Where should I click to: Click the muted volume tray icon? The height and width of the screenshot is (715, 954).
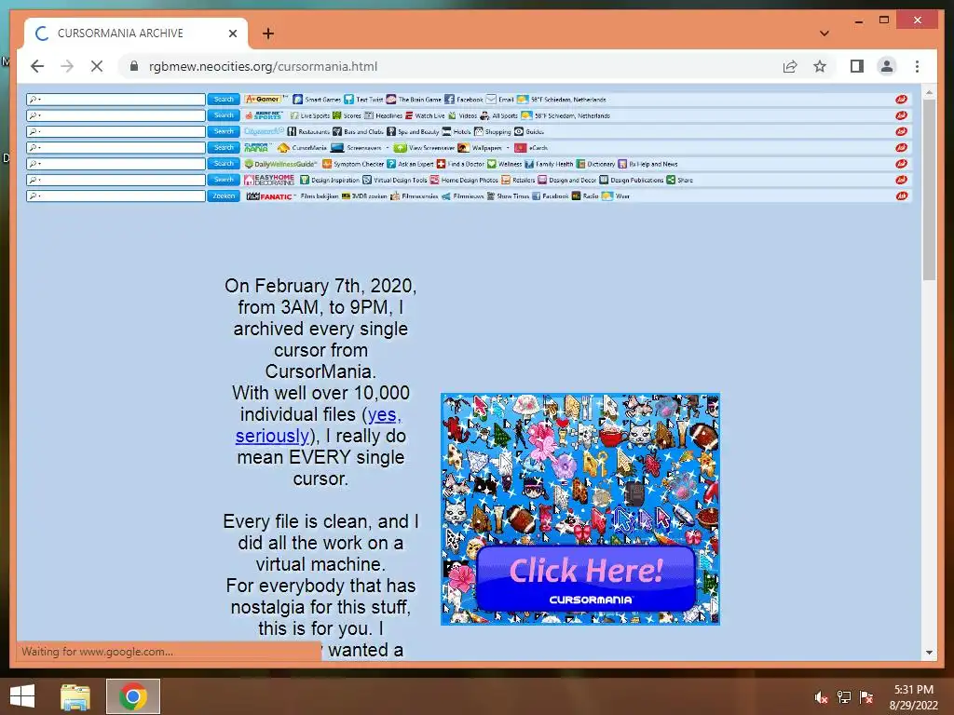click(821, 697)
